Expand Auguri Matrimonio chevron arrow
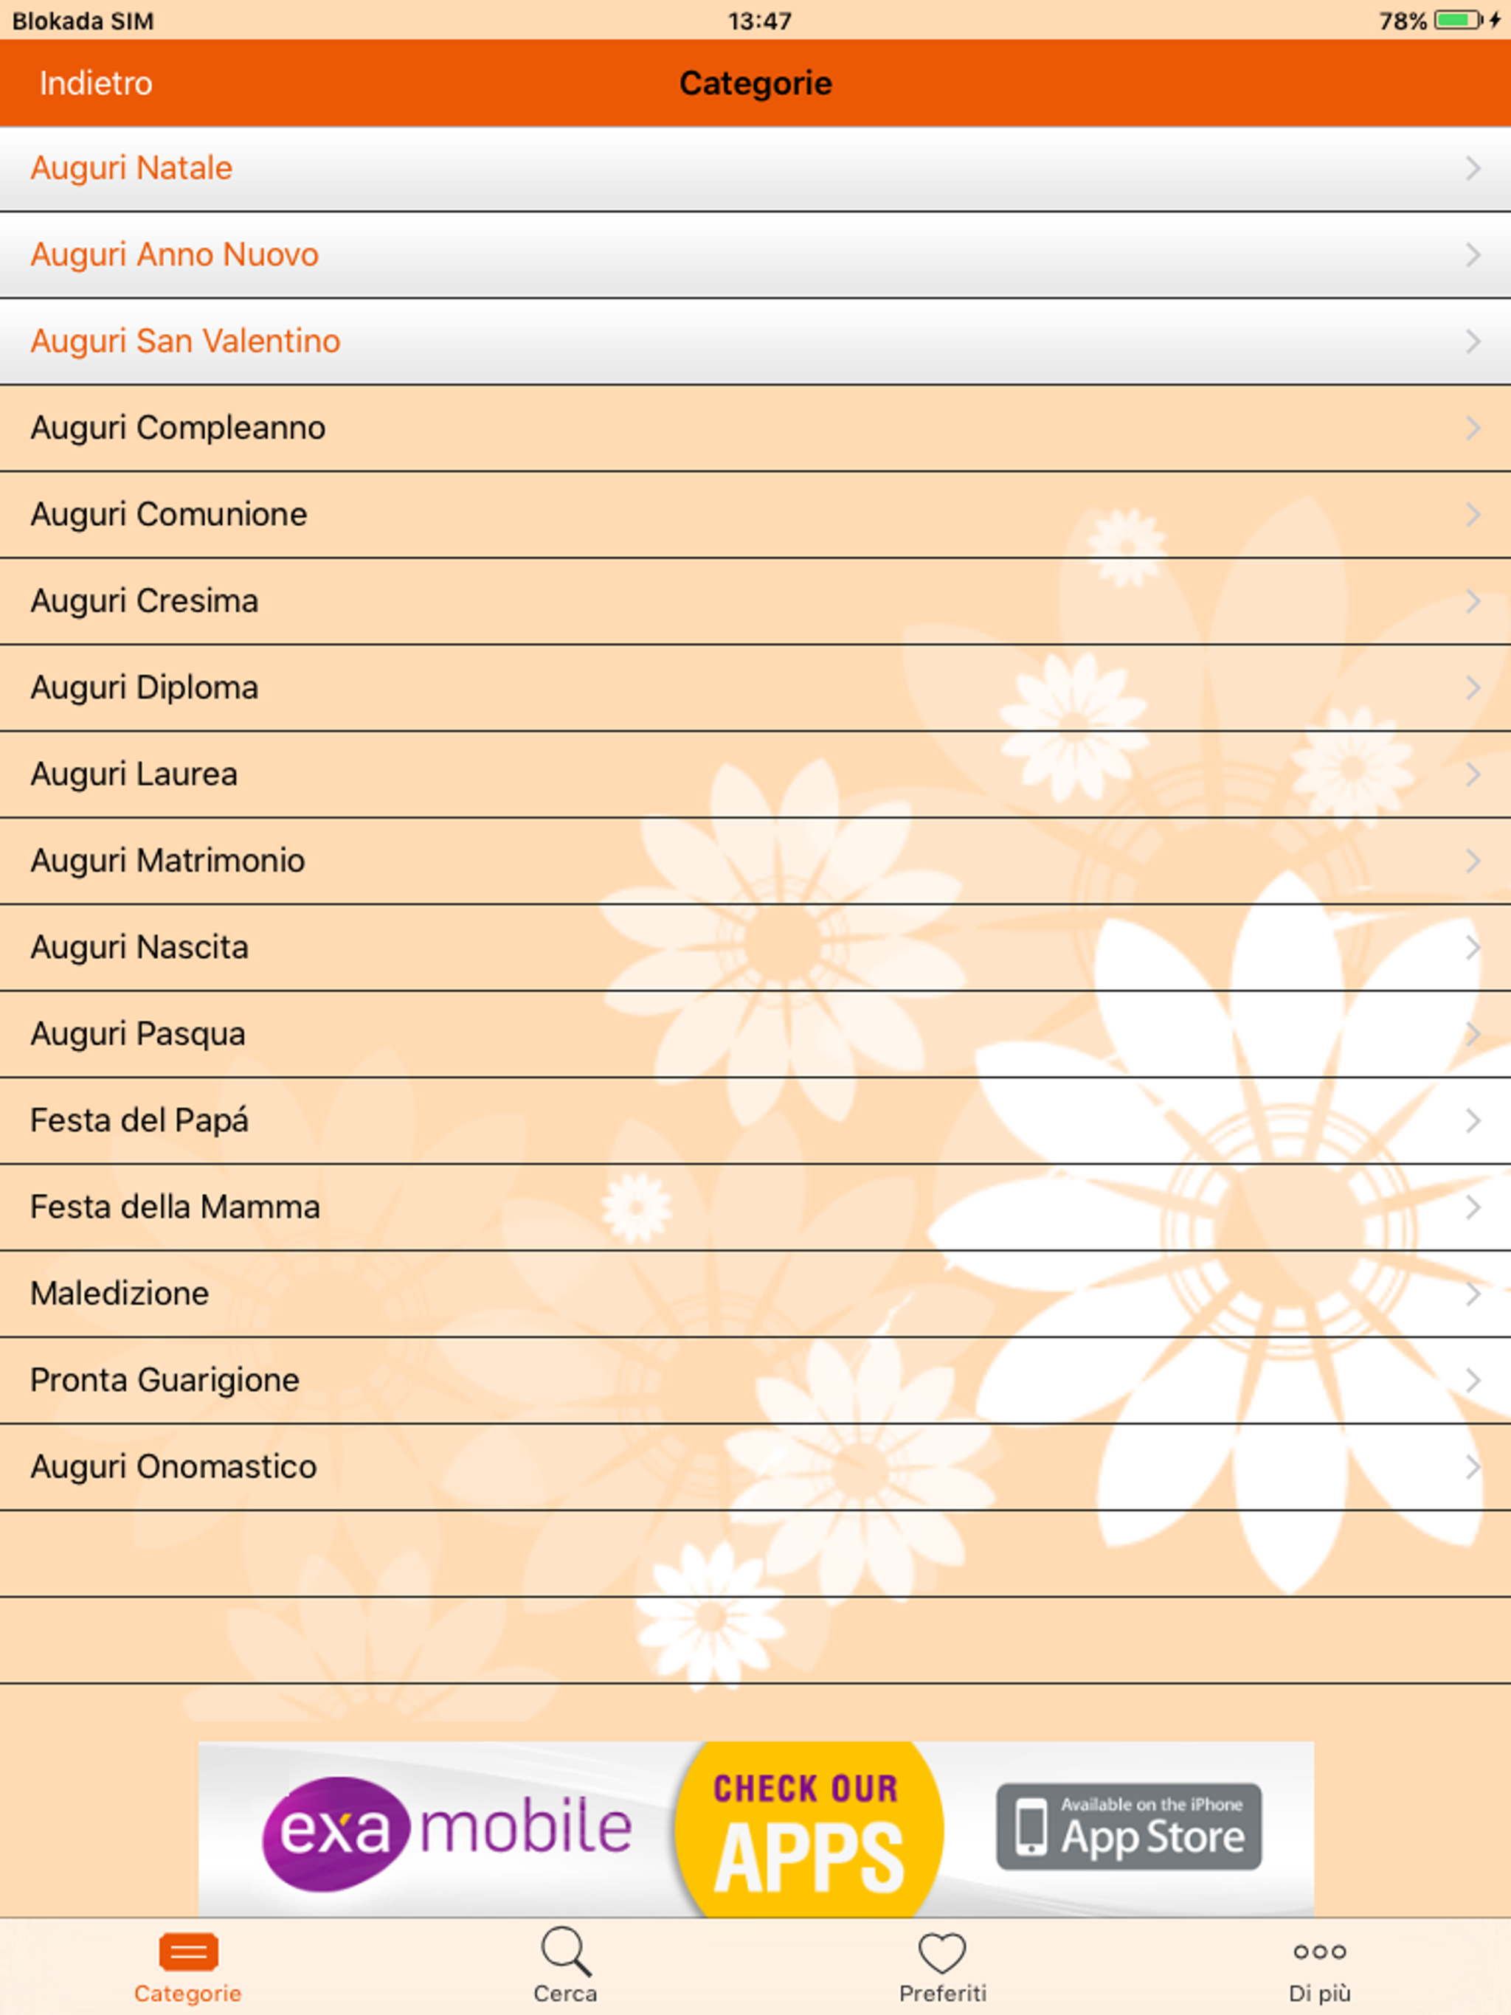This screenshot has height=2015, width=1511. (1472, 861)
